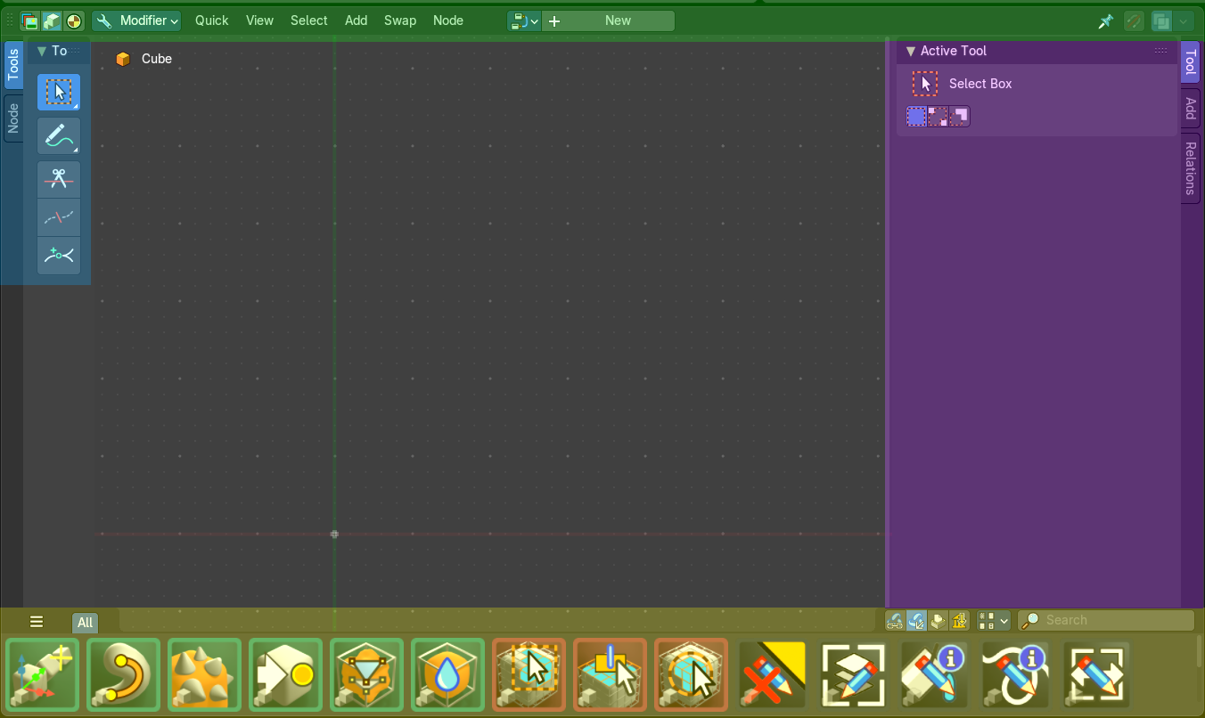This screenshot has width=1205, height=718.
Task: Choose the curved stroke pencil info asset
Action: tap(1016, 675)
